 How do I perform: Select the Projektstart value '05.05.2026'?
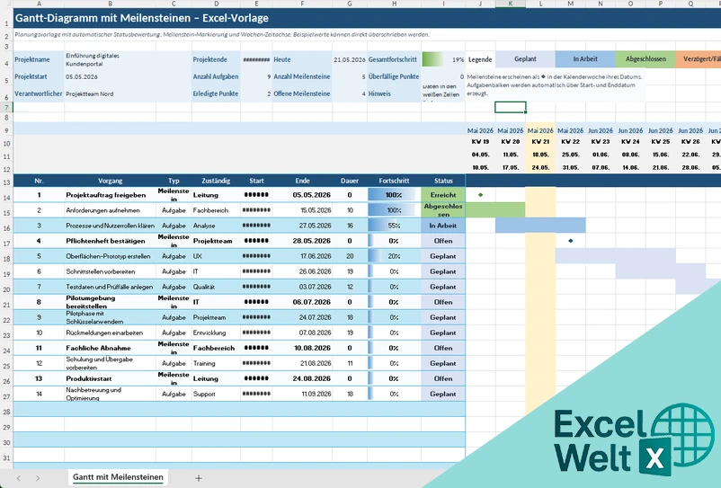(x=110, y=76)
